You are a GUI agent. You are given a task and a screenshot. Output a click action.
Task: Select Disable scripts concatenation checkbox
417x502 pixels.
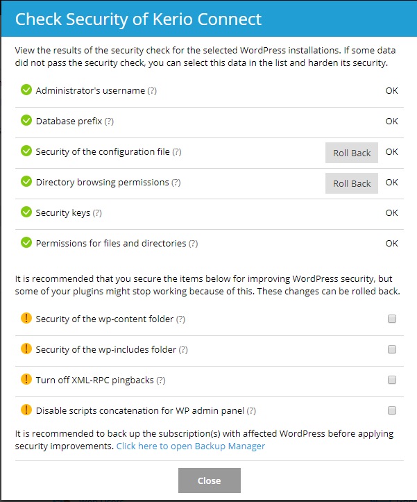pos(392,410)
